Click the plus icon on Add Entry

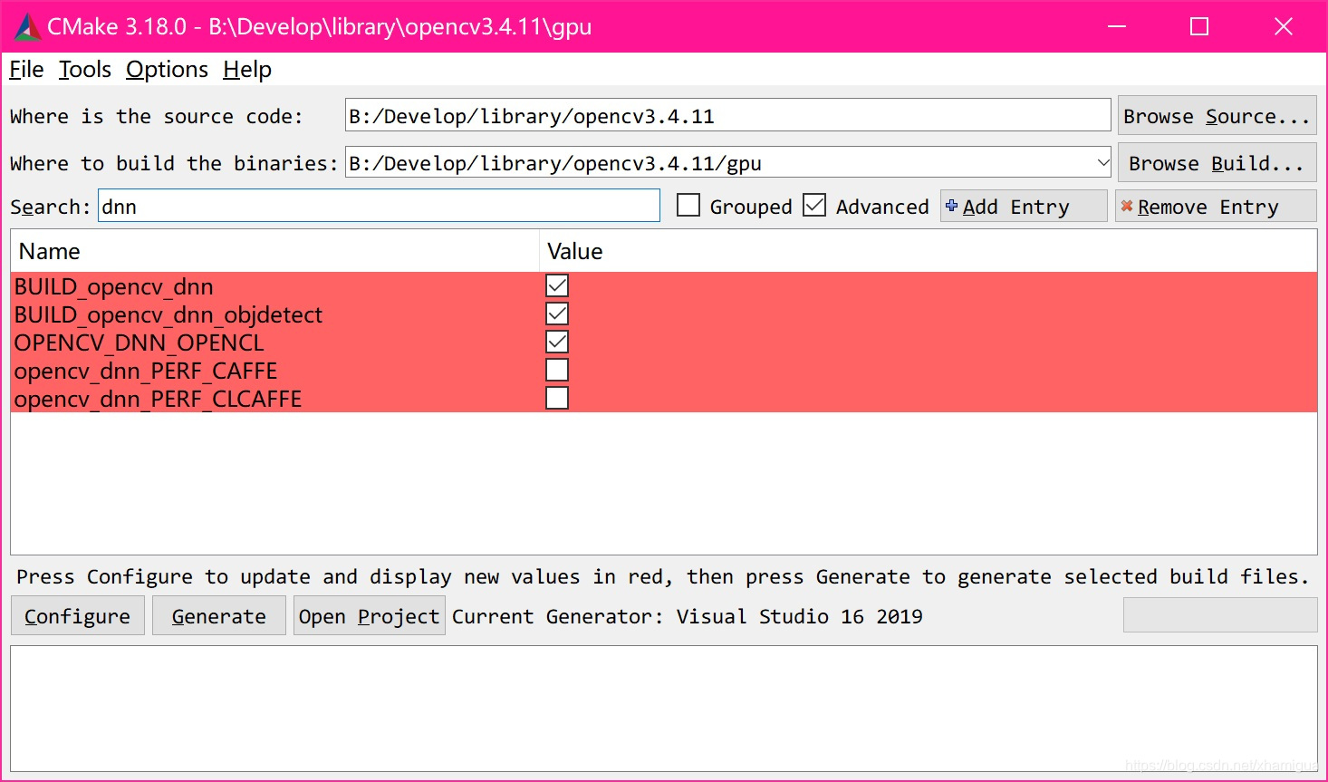pyautogui.click(x=951, y=206)
